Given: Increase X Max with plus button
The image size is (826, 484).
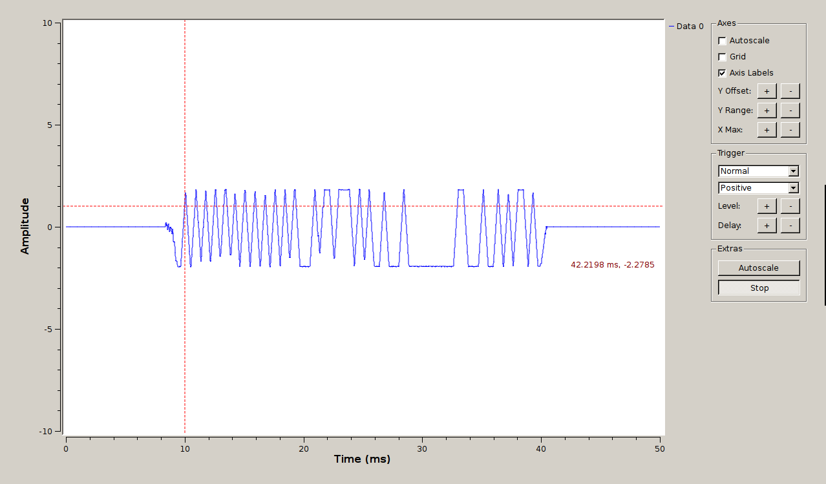Looking at the screenshot, I should pos(767,130).
